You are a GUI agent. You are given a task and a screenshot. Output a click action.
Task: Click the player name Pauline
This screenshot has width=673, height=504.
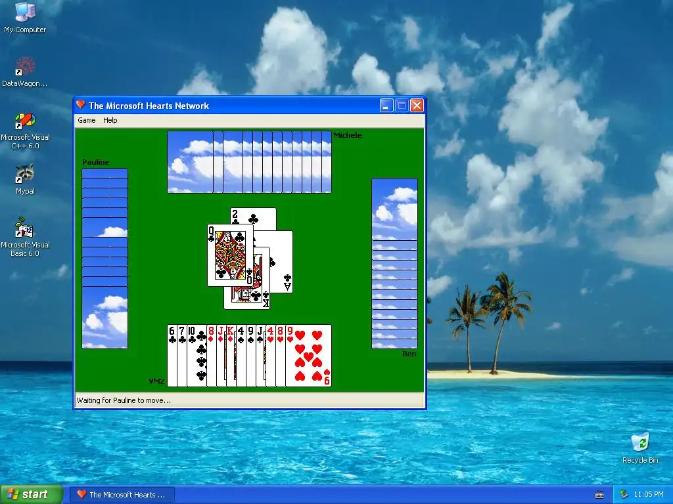(96, 162)
